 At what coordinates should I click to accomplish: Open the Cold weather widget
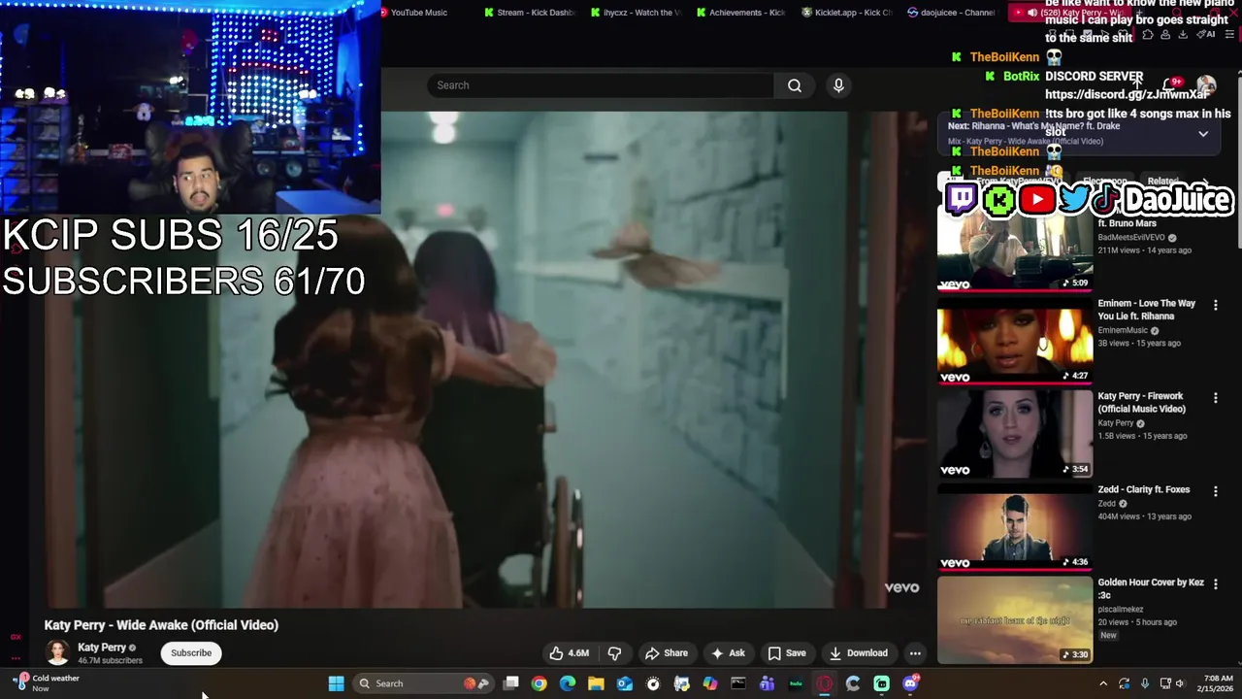47,683
